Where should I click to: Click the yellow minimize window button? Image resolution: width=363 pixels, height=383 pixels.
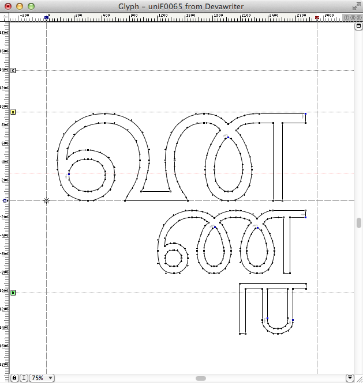point(20,6)
